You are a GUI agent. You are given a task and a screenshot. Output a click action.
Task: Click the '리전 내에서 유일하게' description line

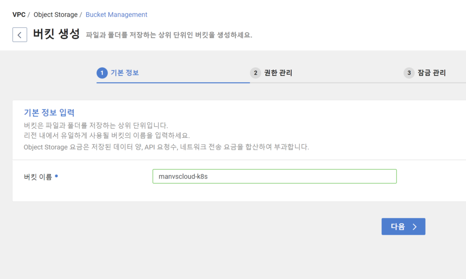(x=106, y=136)
